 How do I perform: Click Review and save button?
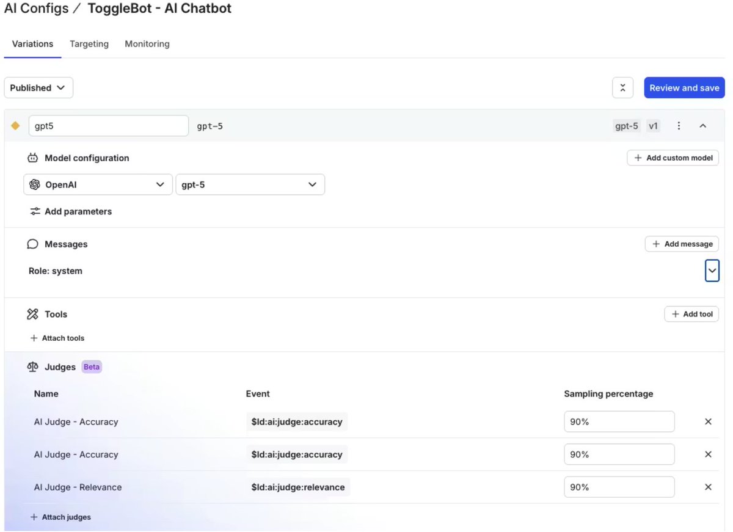point(684,88)
